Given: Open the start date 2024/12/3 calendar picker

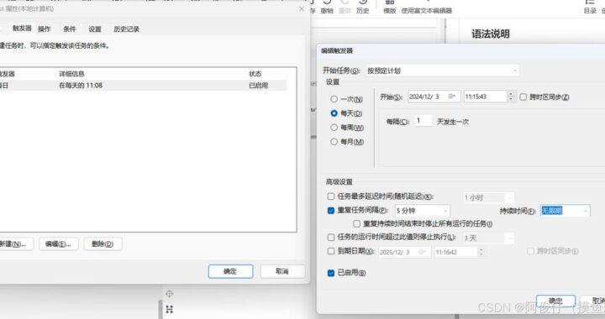Looking at the screenshot, I should coord(452,97).
